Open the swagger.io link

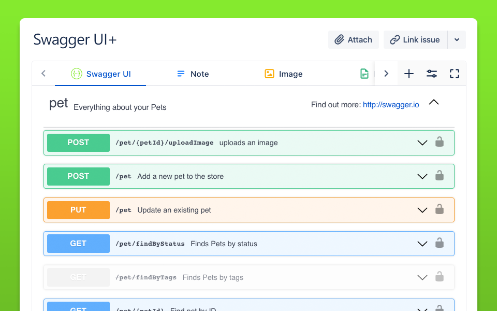(x=391, y=105)
